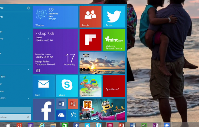Open the Despicable Me game tile
The height and width of the screenshot is (127, 199).
[x=102, y=110]
